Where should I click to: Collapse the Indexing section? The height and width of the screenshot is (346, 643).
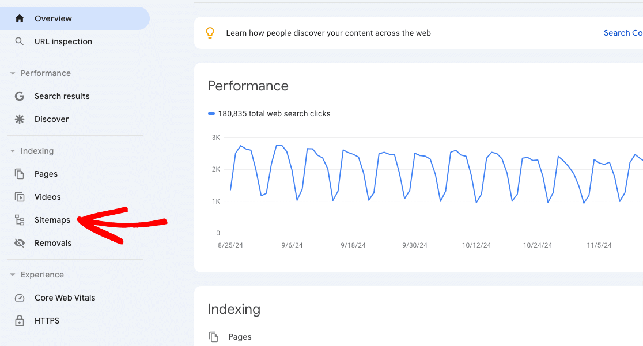tap(12, 151)
